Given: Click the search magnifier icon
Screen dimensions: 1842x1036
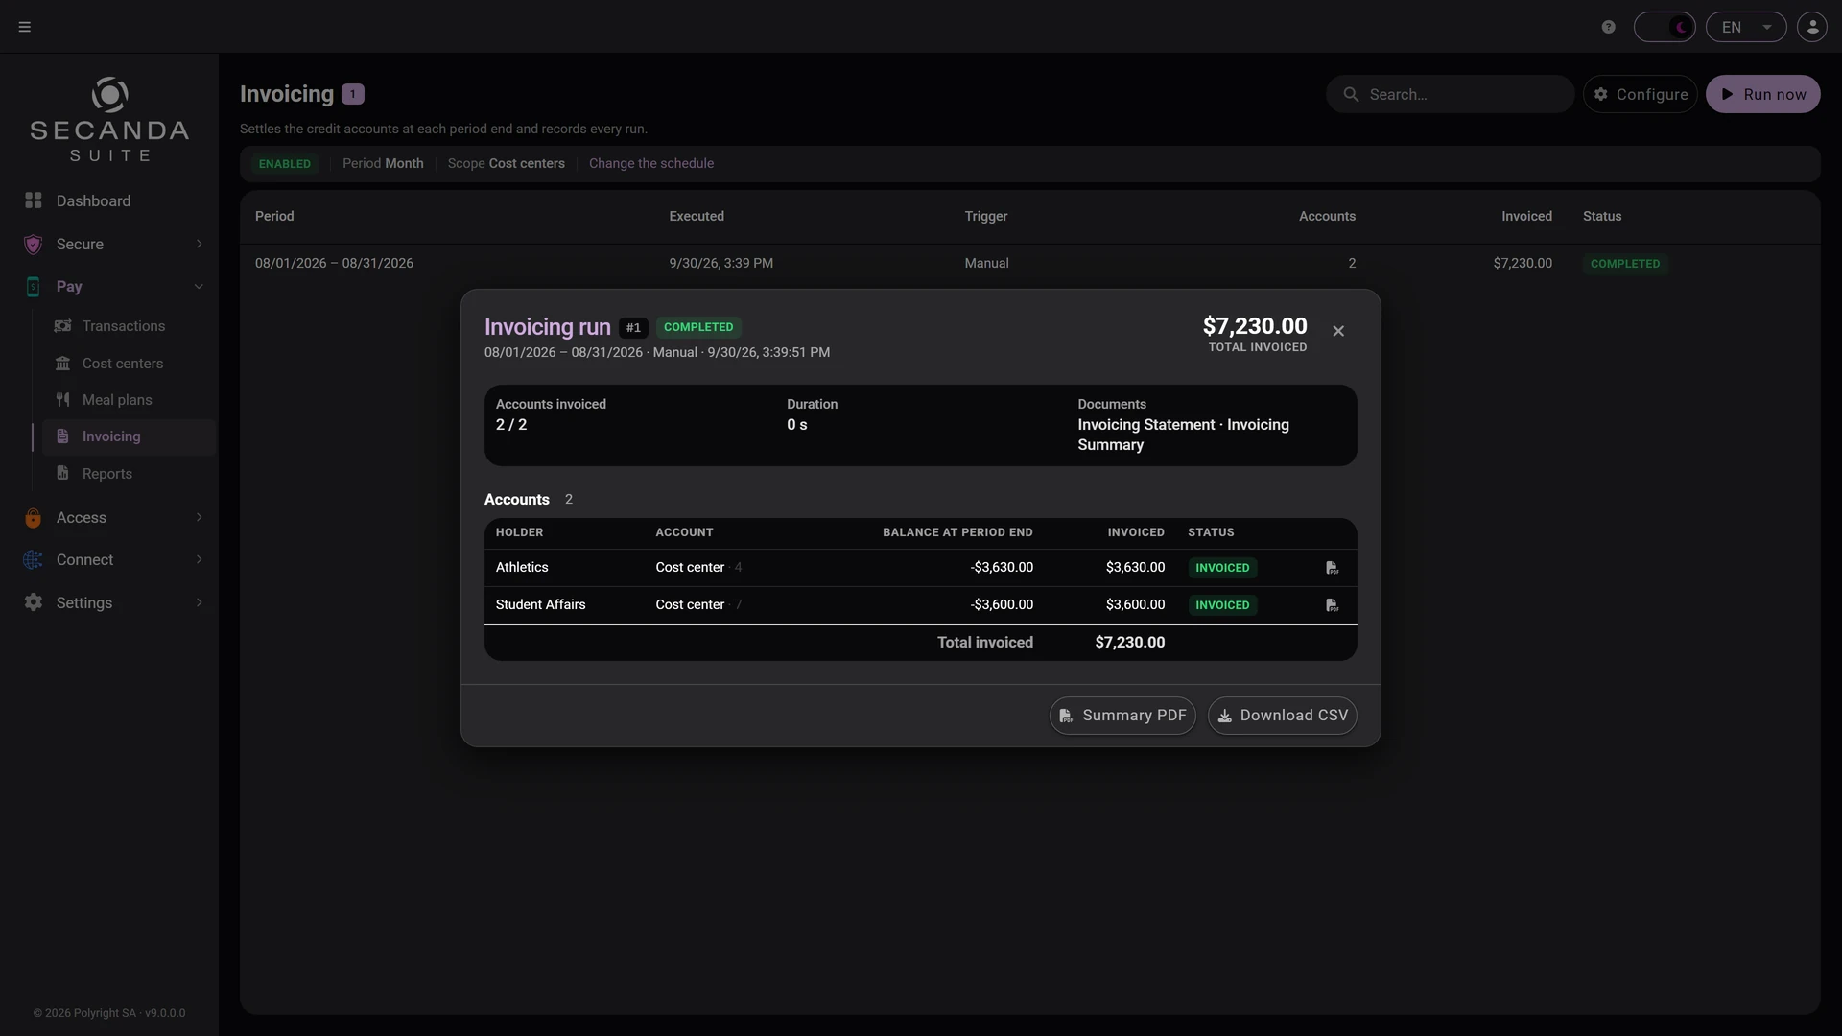Looking at the screenshot, I should (1351, 94).
